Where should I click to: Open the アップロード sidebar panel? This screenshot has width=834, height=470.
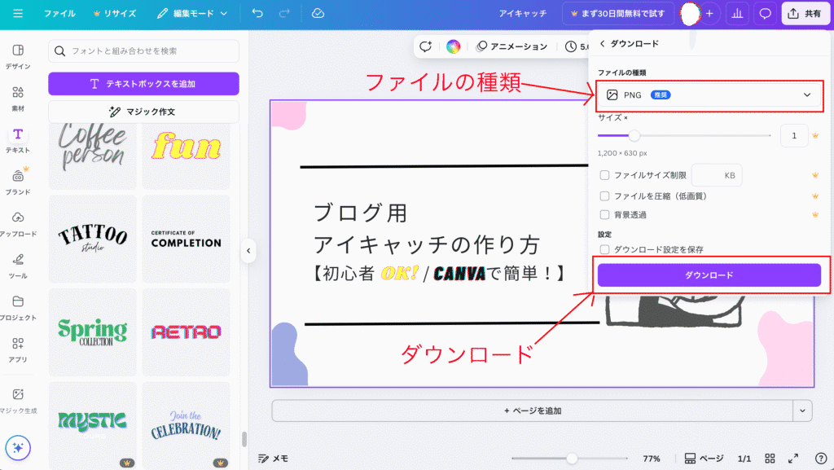coord(18,224)
